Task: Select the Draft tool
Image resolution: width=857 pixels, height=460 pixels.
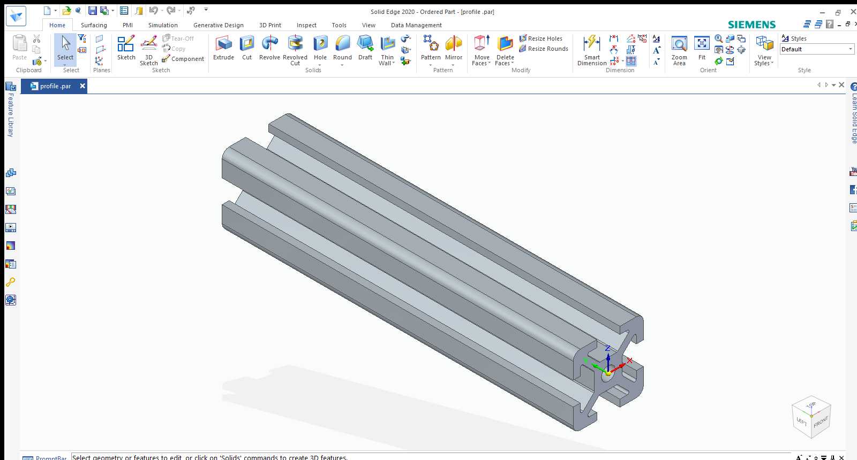Action: (x=365, y=48)
